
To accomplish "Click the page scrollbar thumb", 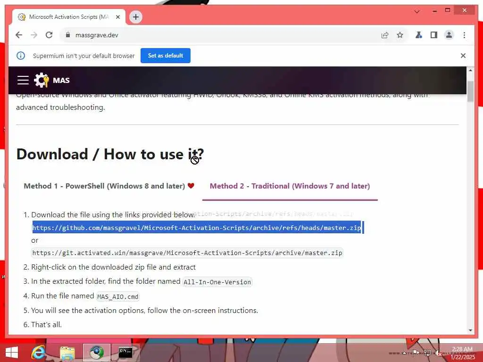I will tap(470, 91).
